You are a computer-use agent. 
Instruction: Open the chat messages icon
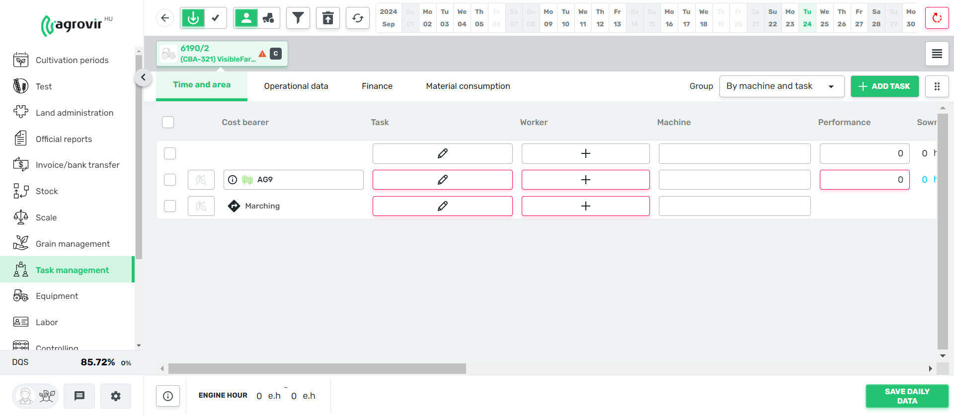tap(79, 396)
